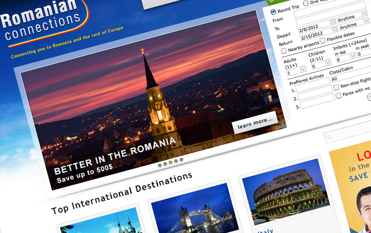Open the calendar picker beside the Depart date

click(333, 22)
